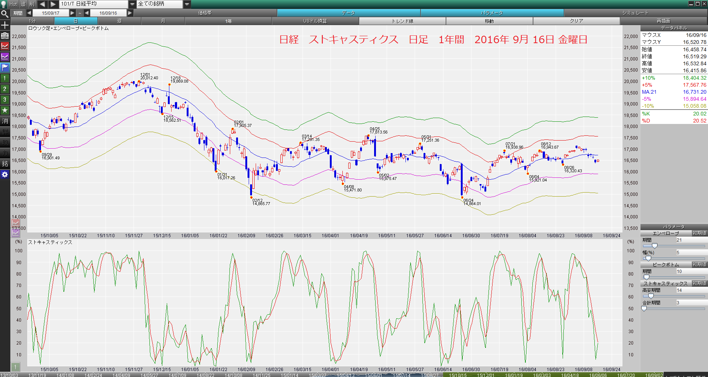708x377 pixels.
Task: Switch to データ tab
Action: point(348,13)
